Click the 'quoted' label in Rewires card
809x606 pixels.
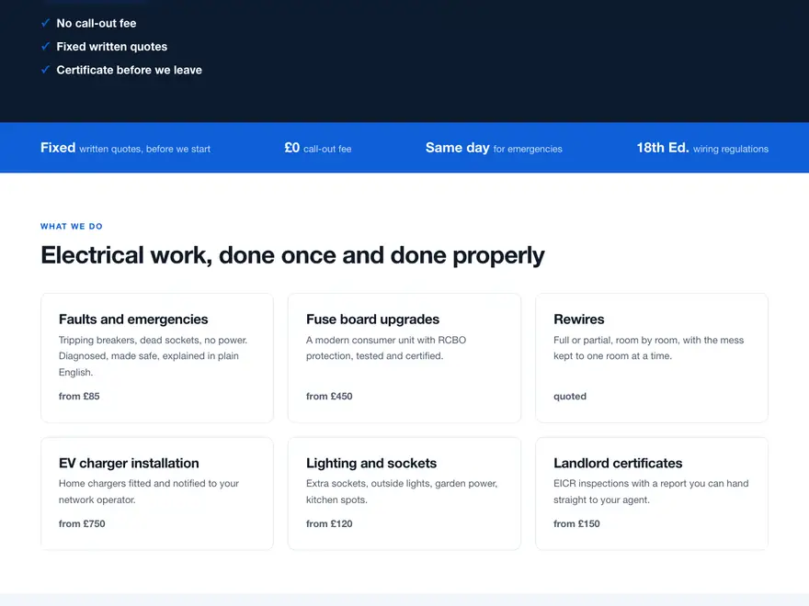(570, 397)
